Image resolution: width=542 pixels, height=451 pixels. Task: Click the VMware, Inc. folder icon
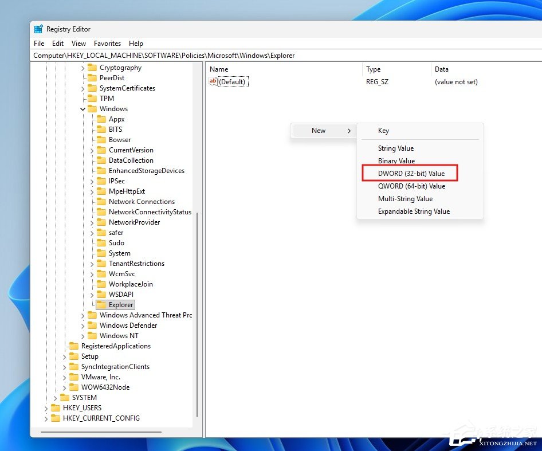tap(74, 377)
